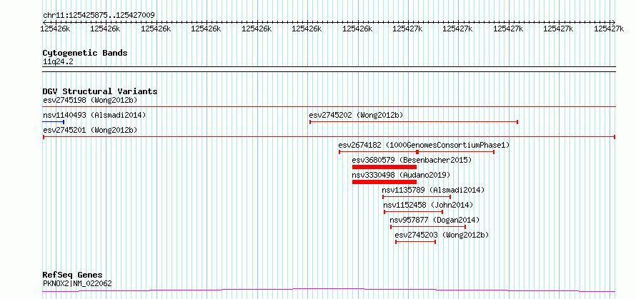Select the esv2745203 variant bar
The image size is (636, 299).
[415, 242]
